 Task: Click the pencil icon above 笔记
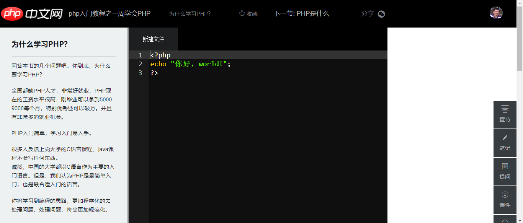tap(505, 138)
